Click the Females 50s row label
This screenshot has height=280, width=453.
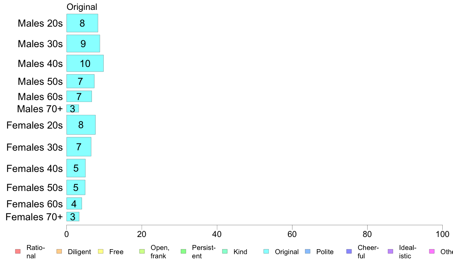coord(35,188)
